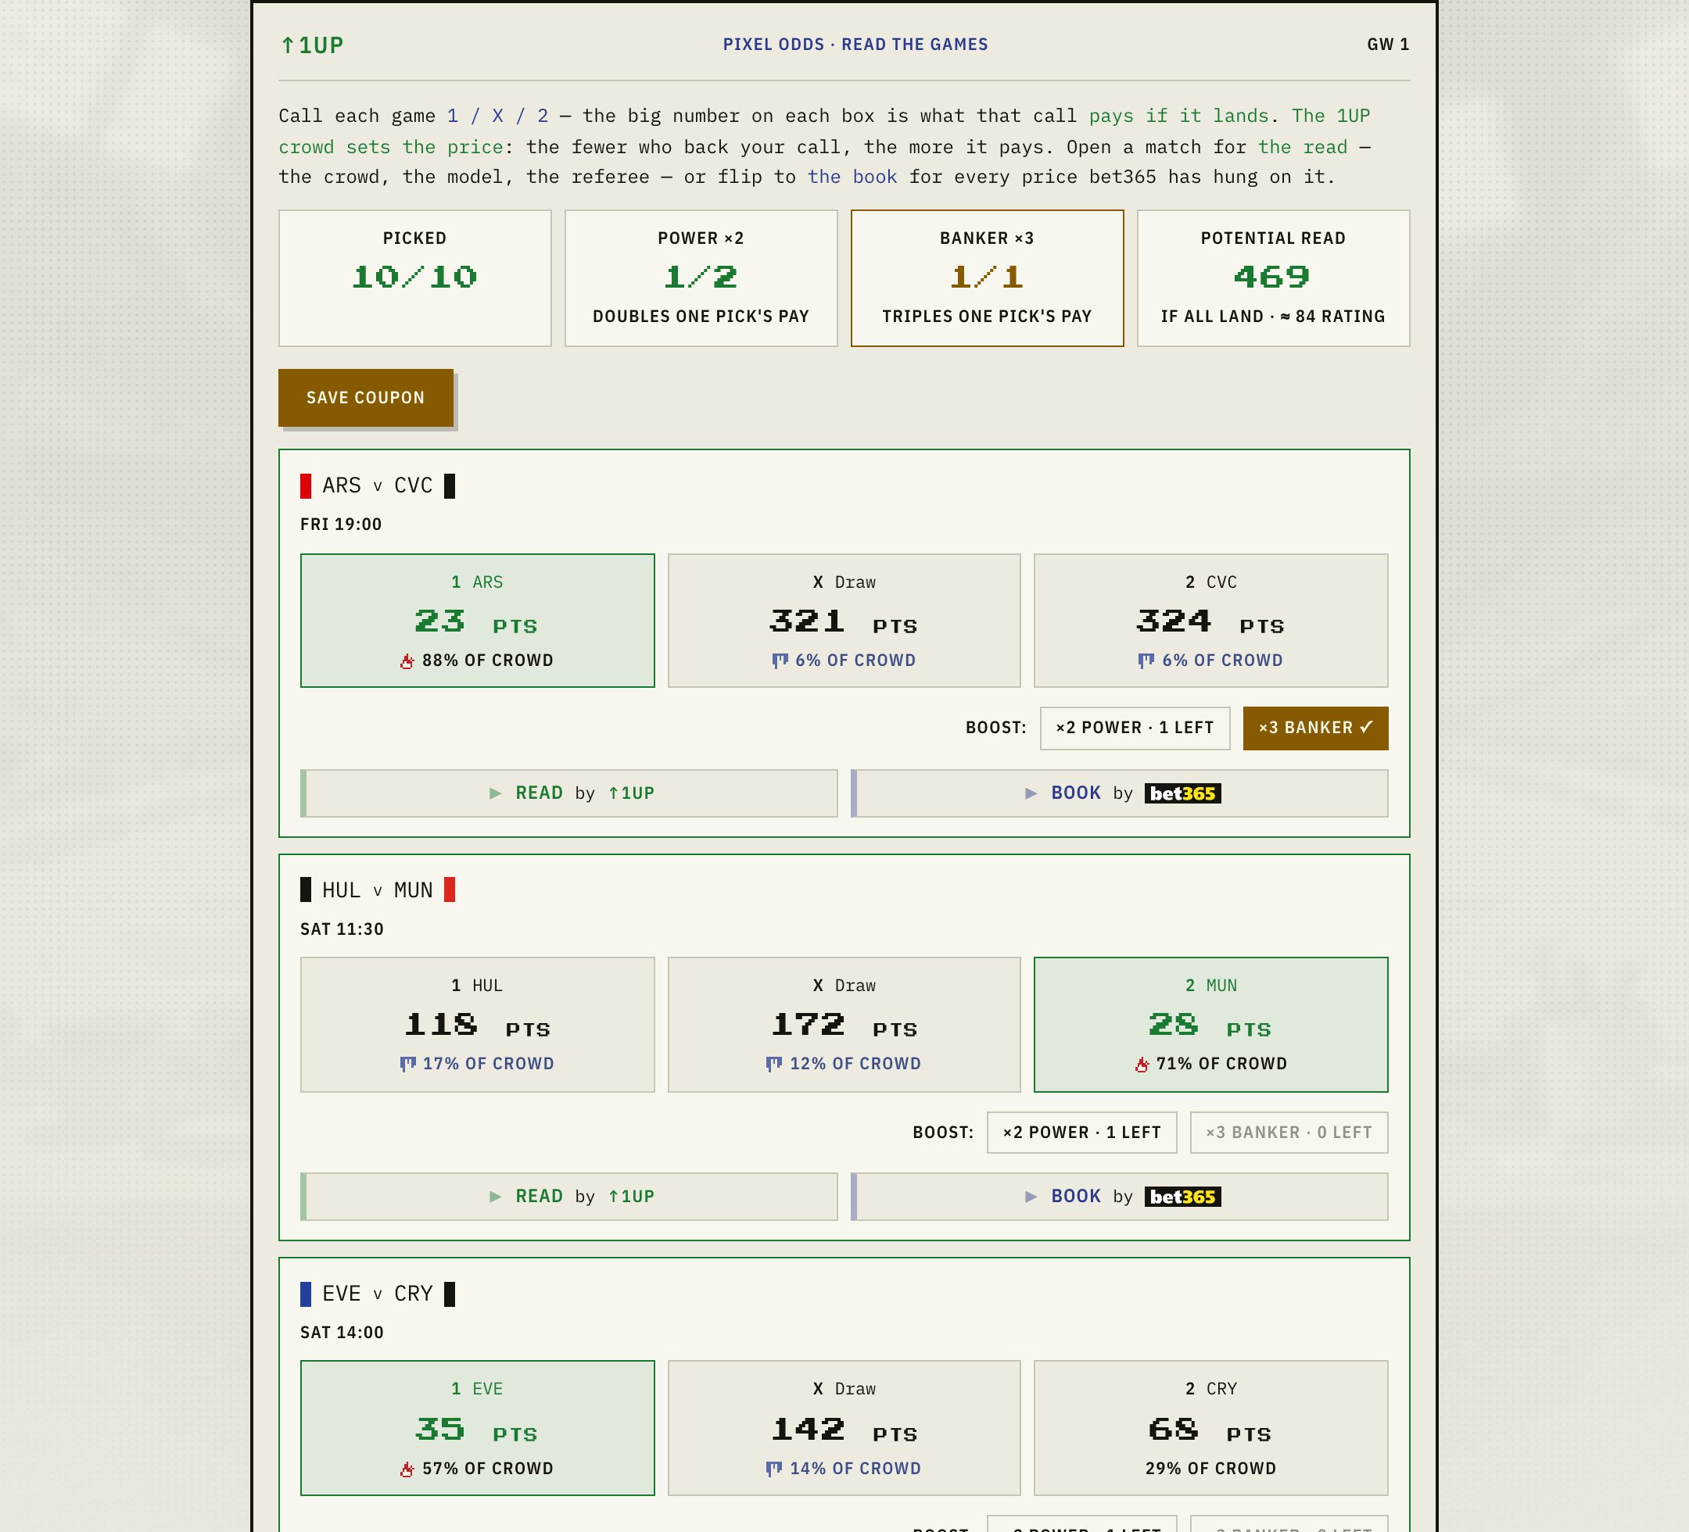Pick 2 MUN for 28 pts
This screenshot has height=1532, width=1689.
pyautogui.click(x=1211, y=1025)
